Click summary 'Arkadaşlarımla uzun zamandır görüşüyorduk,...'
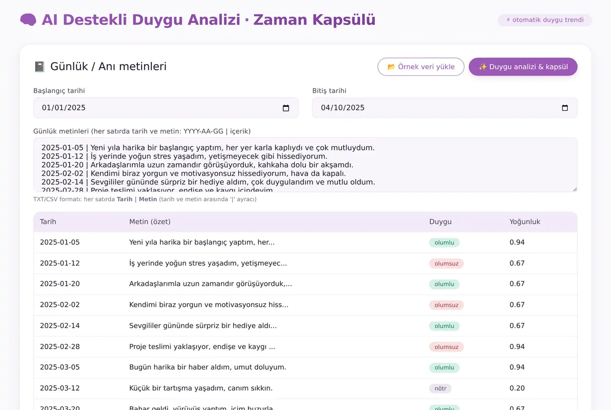 pos(211,284)
